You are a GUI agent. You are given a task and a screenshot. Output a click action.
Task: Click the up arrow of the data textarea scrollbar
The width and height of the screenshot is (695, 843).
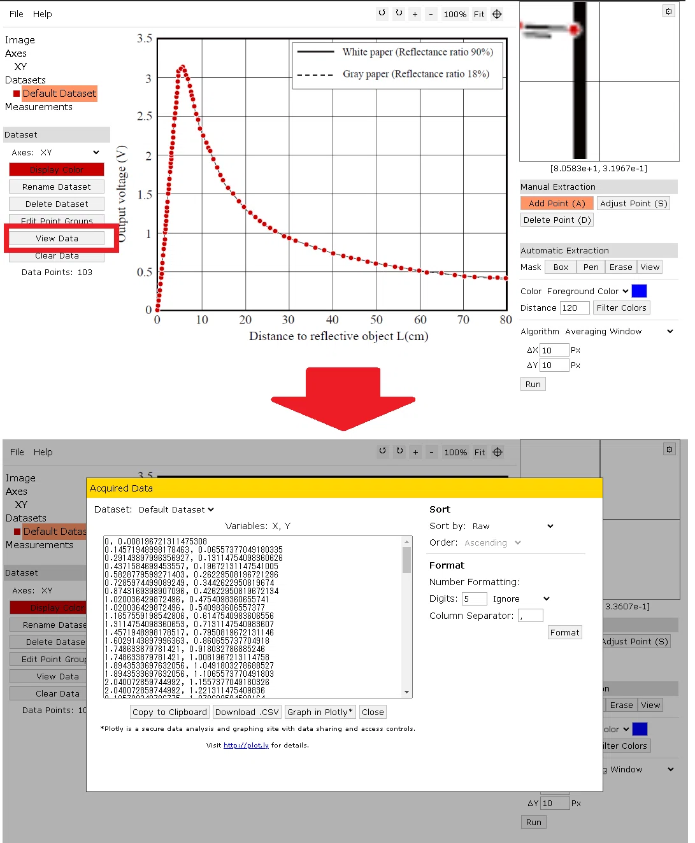tap(406, 542)
